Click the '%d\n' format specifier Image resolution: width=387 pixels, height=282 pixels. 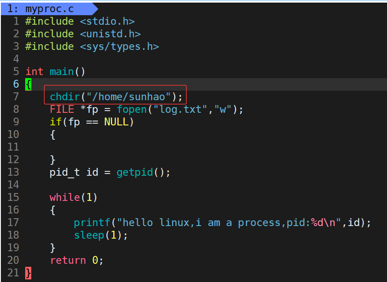point(323,223)
